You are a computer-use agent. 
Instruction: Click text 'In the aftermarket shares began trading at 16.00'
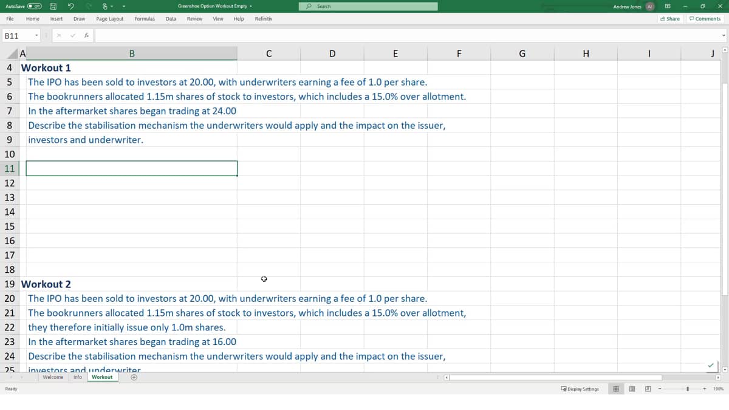point(132,342)
